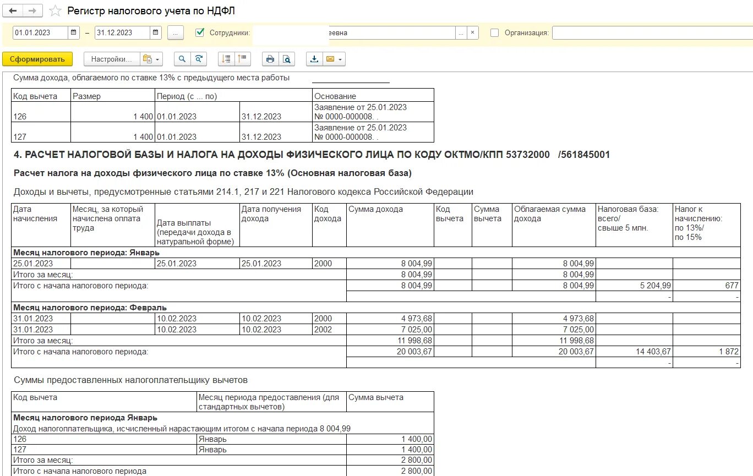753x476 pixels.
Task: Add report to favorites with star icon
Action: pyautogui.click(x=55, y=10)
